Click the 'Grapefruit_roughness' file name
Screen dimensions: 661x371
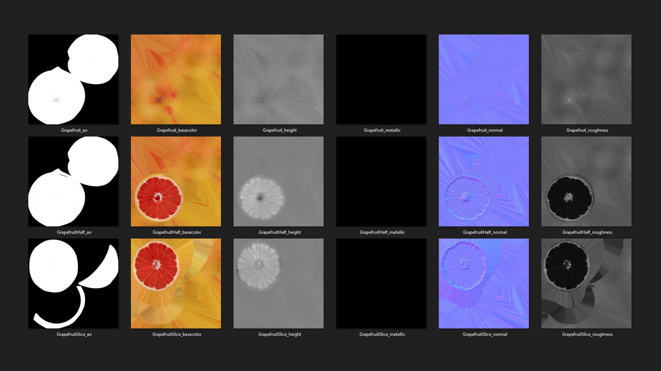[587, 130]
